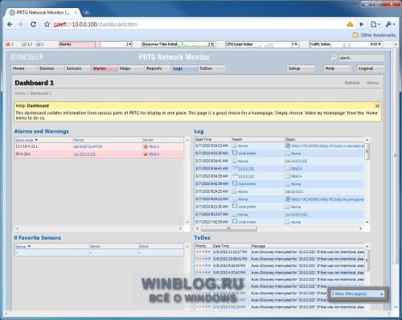Click the Logout button
This screenshot has width=402, height=320.
tap(371, 68)
